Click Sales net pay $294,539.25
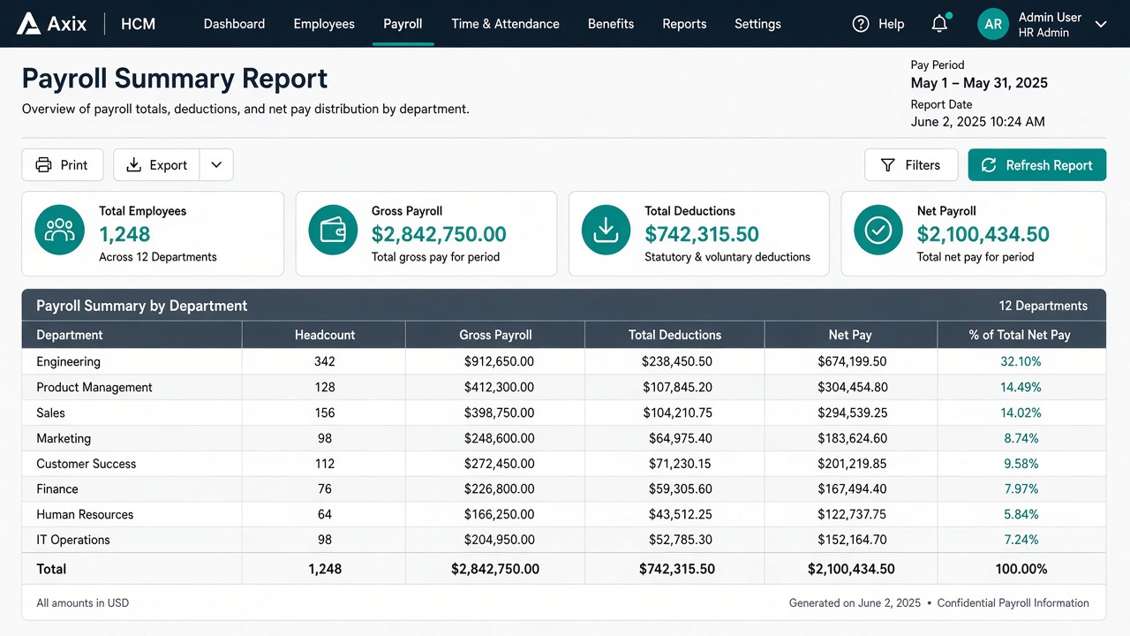 point(852,413)
